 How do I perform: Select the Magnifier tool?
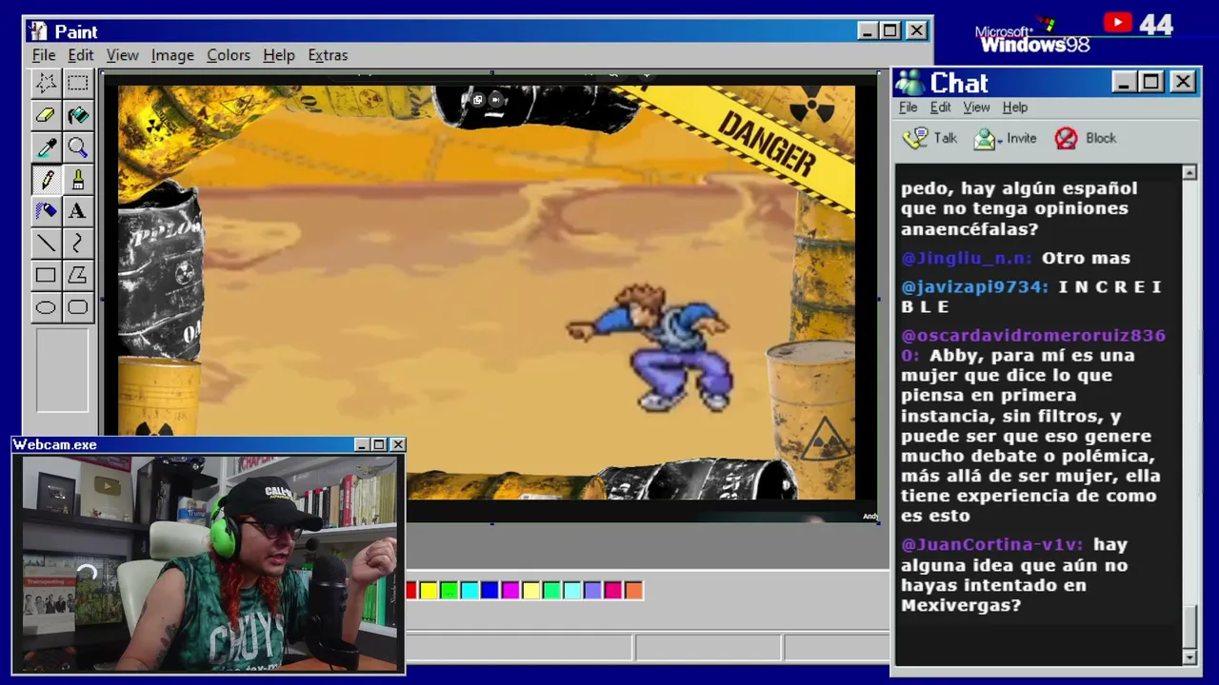click(78, 147)
